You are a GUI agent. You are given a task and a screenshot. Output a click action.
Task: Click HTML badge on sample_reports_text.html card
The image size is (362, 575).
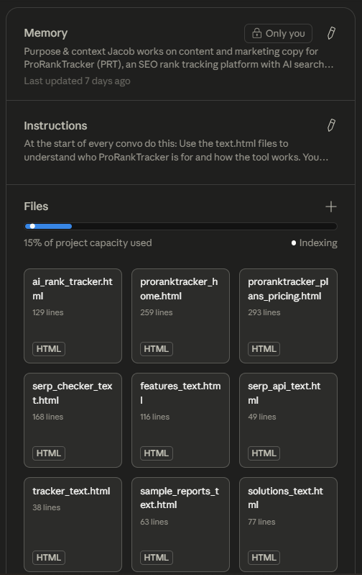point(157,558)
